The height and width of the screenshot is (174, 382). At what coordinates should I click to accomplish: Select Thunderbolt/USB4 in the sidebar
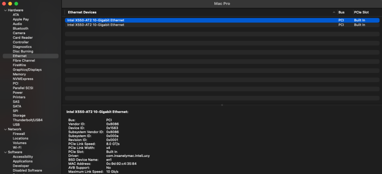tap(28, 120)
